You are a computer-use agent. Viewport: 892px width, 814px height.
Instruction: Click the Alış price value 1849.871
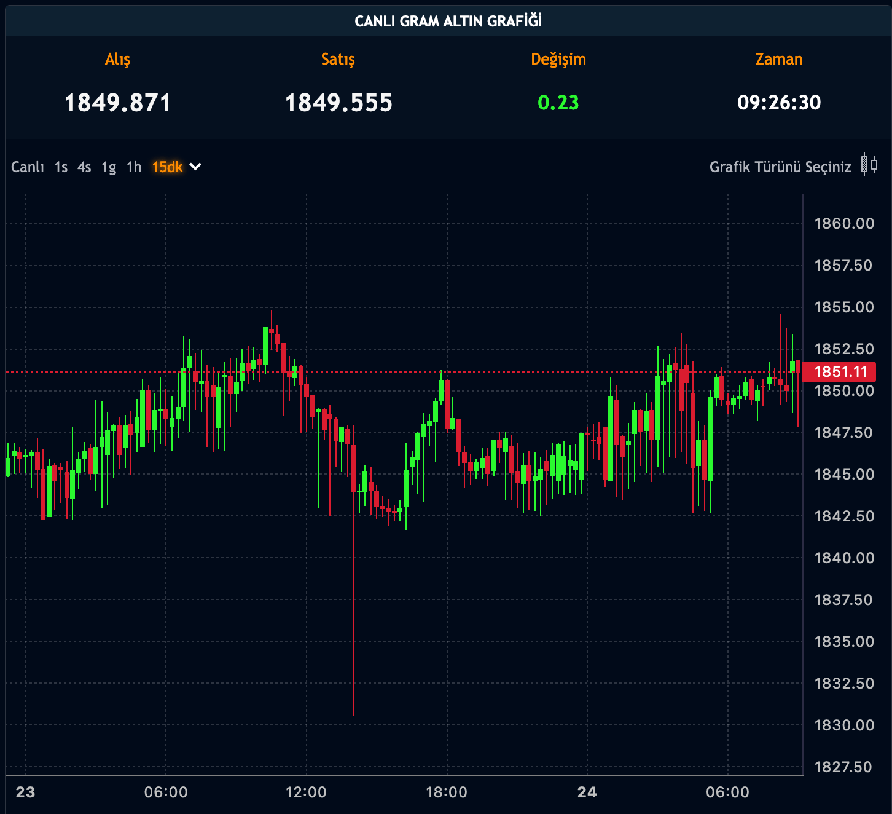117,103
